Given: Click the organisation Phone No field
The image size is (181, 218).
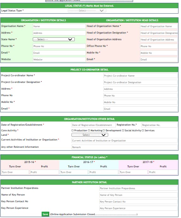Looking at the screenshot, I should coord(59,46).
